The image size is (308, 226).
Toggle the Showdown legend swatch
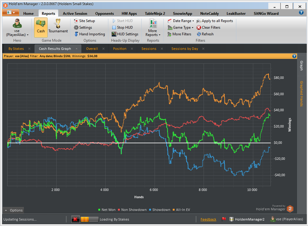click(x=150, y=210)
